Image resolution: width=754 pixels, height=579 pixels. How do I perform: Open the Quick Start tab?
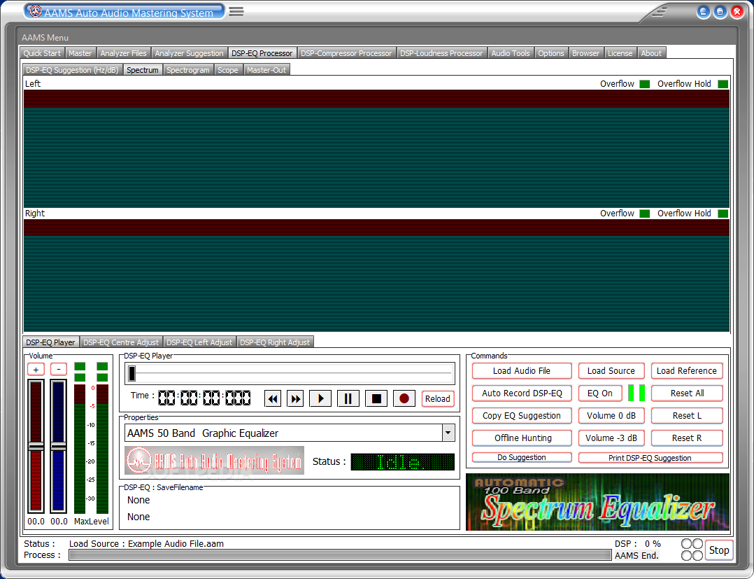tap(42, 53)
